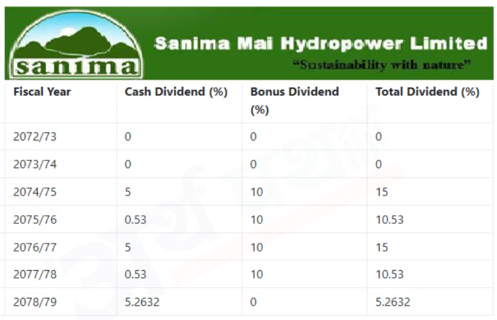
Task: Click the 2076/77 fiscal year cell
Action: point(35,247)
